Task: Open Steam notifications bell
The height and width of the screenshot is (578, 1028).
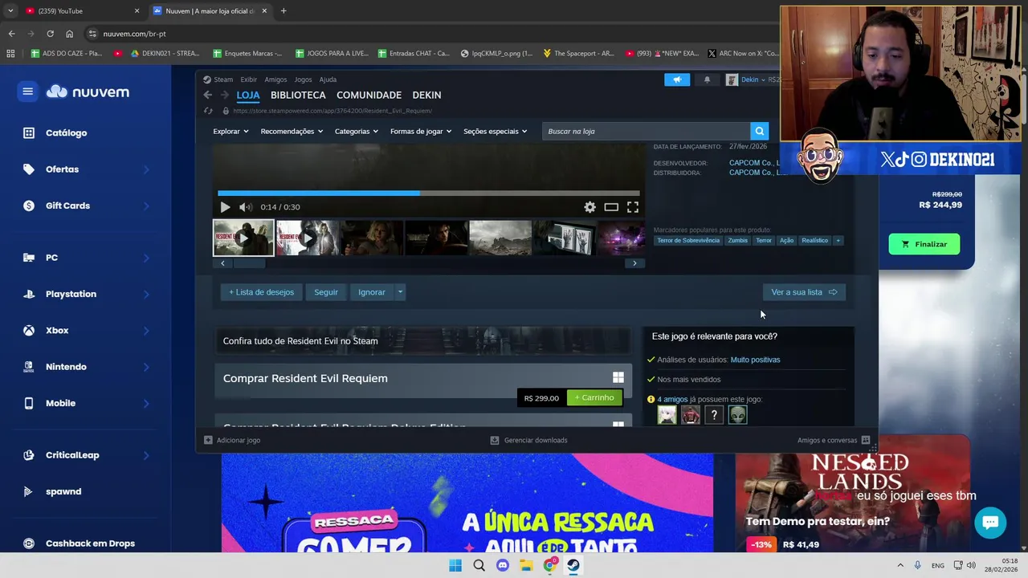Action: click(x=707, y=79)
